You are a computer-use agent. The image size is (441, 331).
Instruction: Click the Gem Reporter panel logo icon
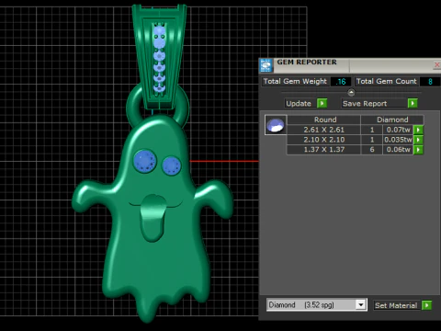coord(266,65)
